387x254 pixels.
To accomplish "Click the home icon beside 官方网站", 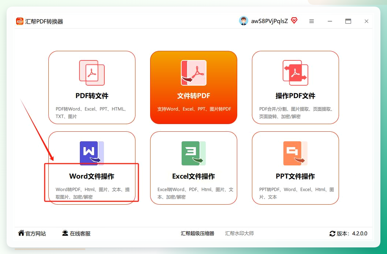I will tap(21, 233).
